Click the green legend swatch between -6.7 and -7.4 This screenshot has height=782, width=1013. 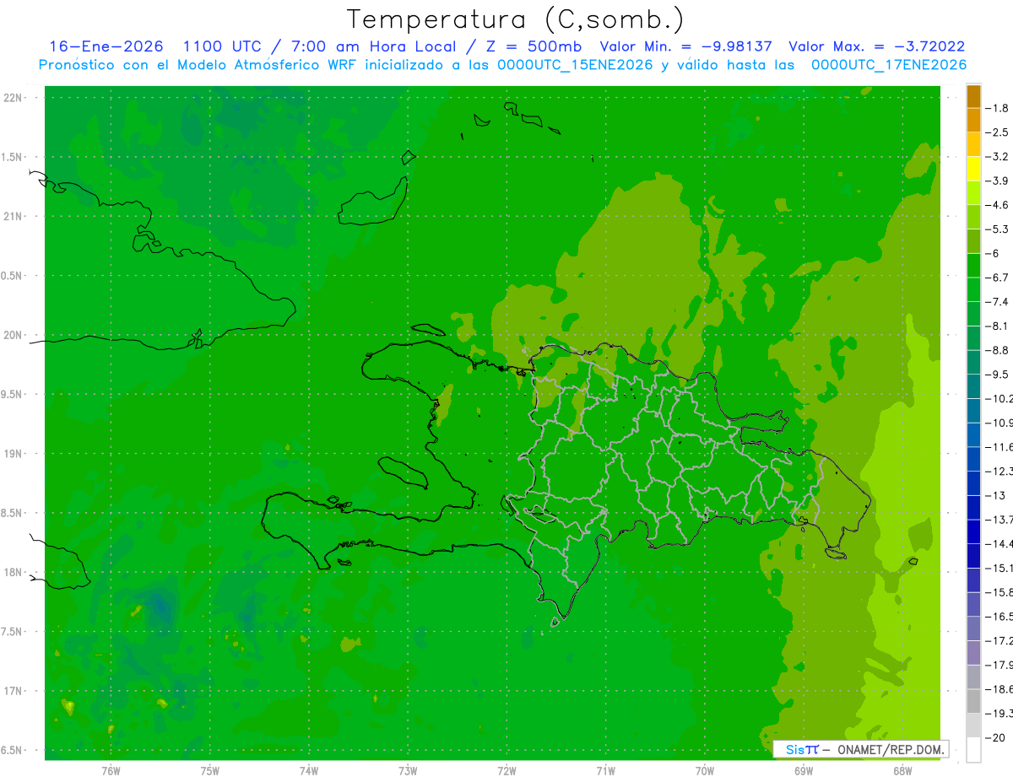pos(973,289)
